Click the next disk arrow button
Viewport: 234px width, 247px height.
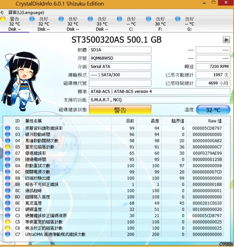pos(226,39)
